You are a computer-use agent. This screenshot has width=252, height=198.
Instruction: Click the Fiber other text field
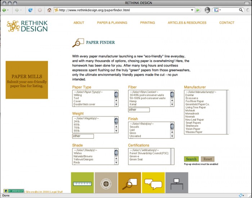tap(139, 110)
